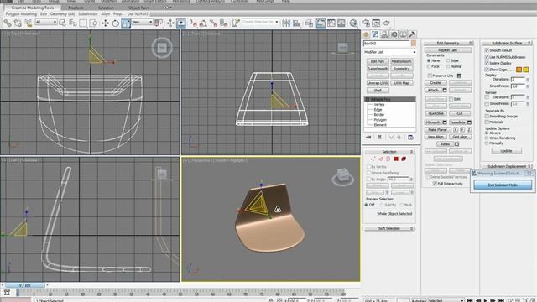Open the Material Editor sphere icon

coord(354,23)
